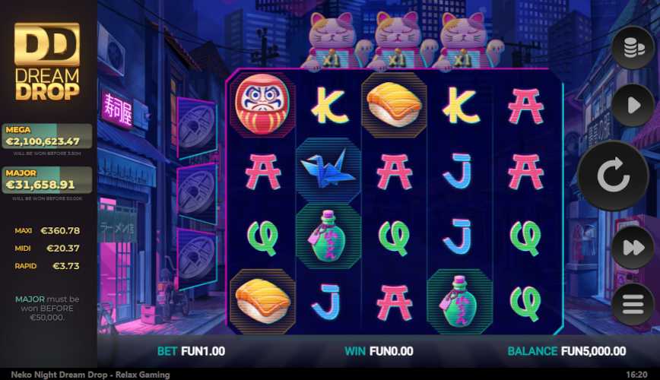Spin the reels with the circular arrow button
The height and width of the screenshot is (380, 660).
click(x=613, y=176)
